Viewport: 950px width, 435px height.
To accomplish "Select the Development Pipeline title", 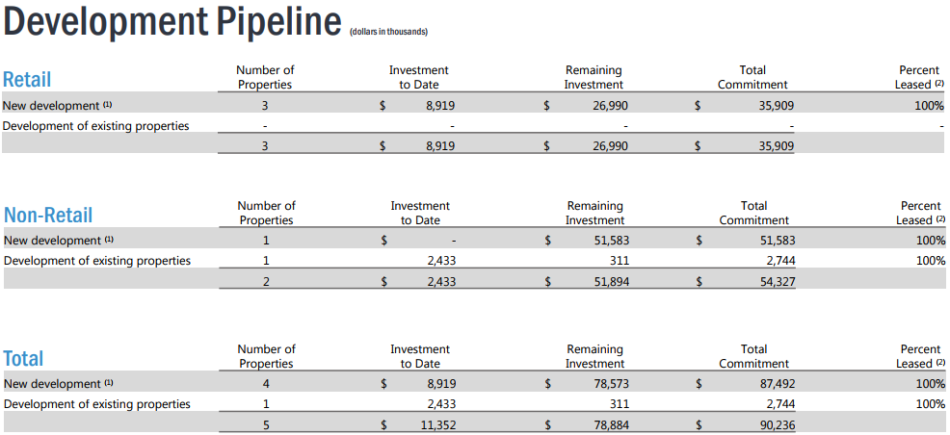I will [172, 22].
